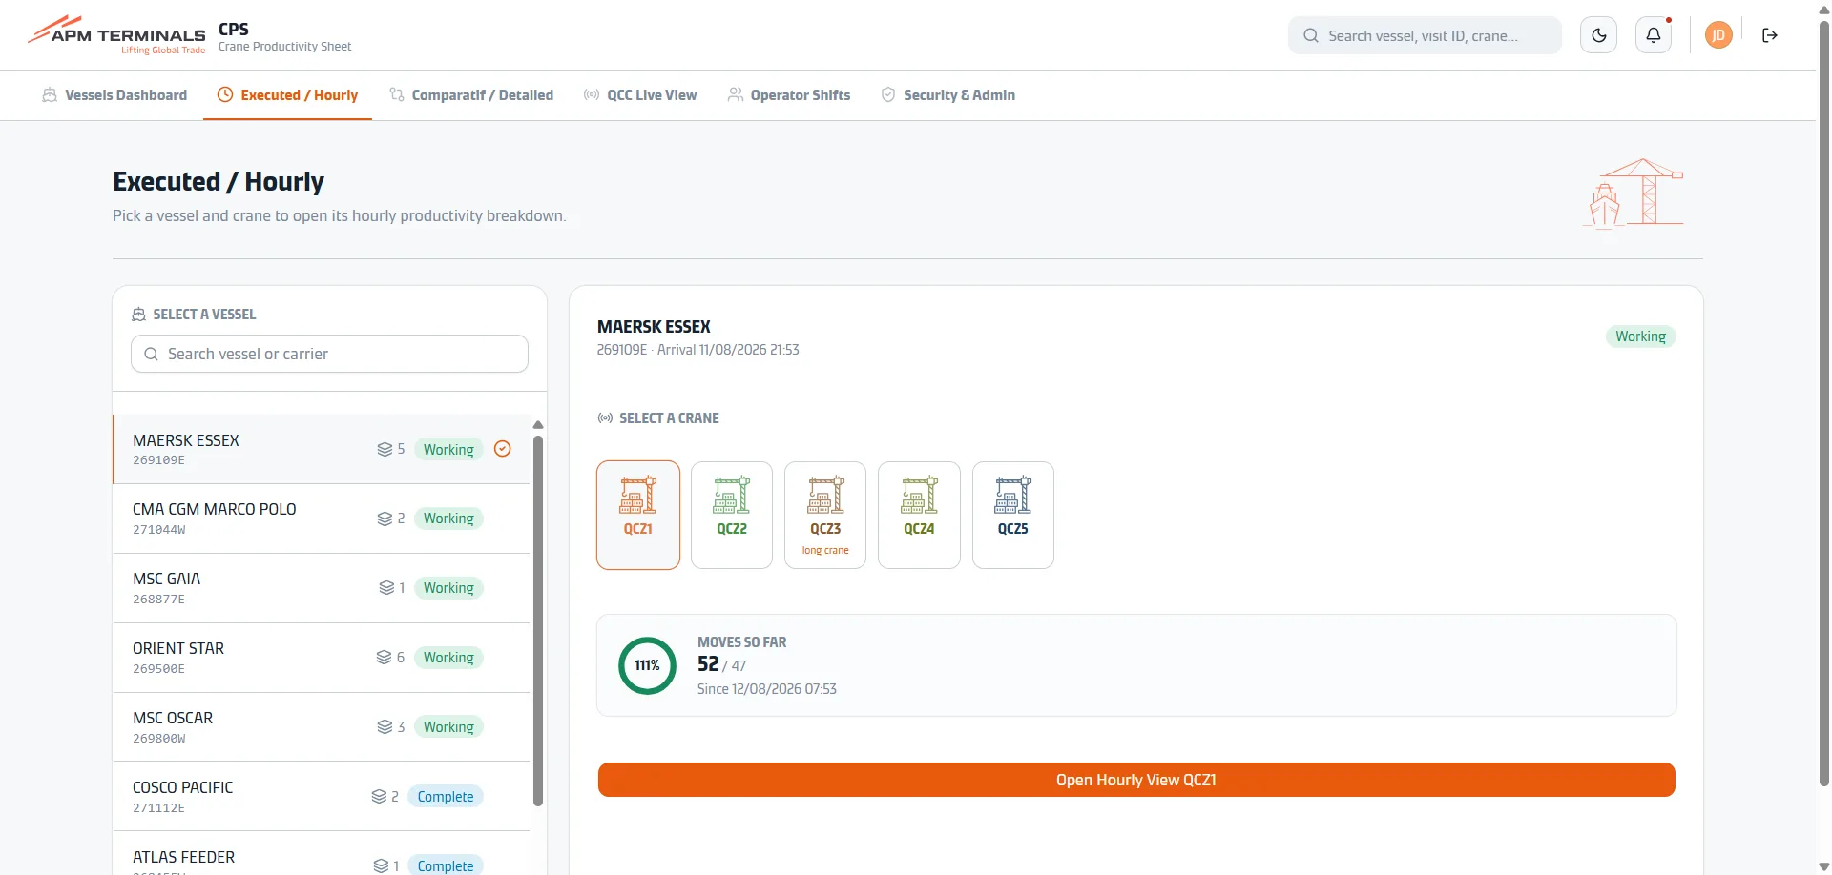The image size is (1832, 875).
Task: Select ATLAS FEEDER vessel row
Action: tap(322, 854)
